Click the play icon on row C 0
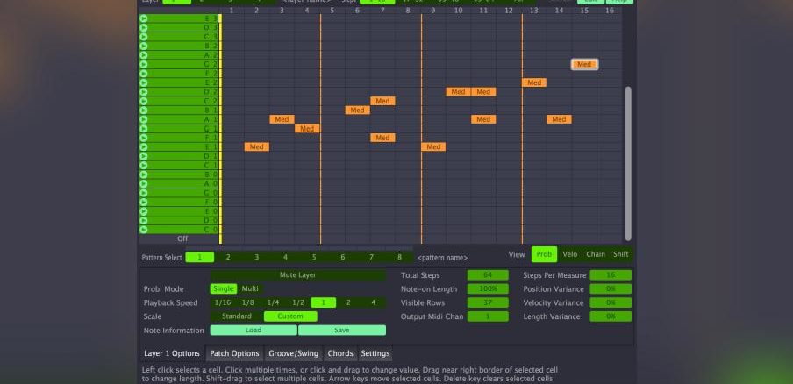The image size is (793, 384). (144, 230)
